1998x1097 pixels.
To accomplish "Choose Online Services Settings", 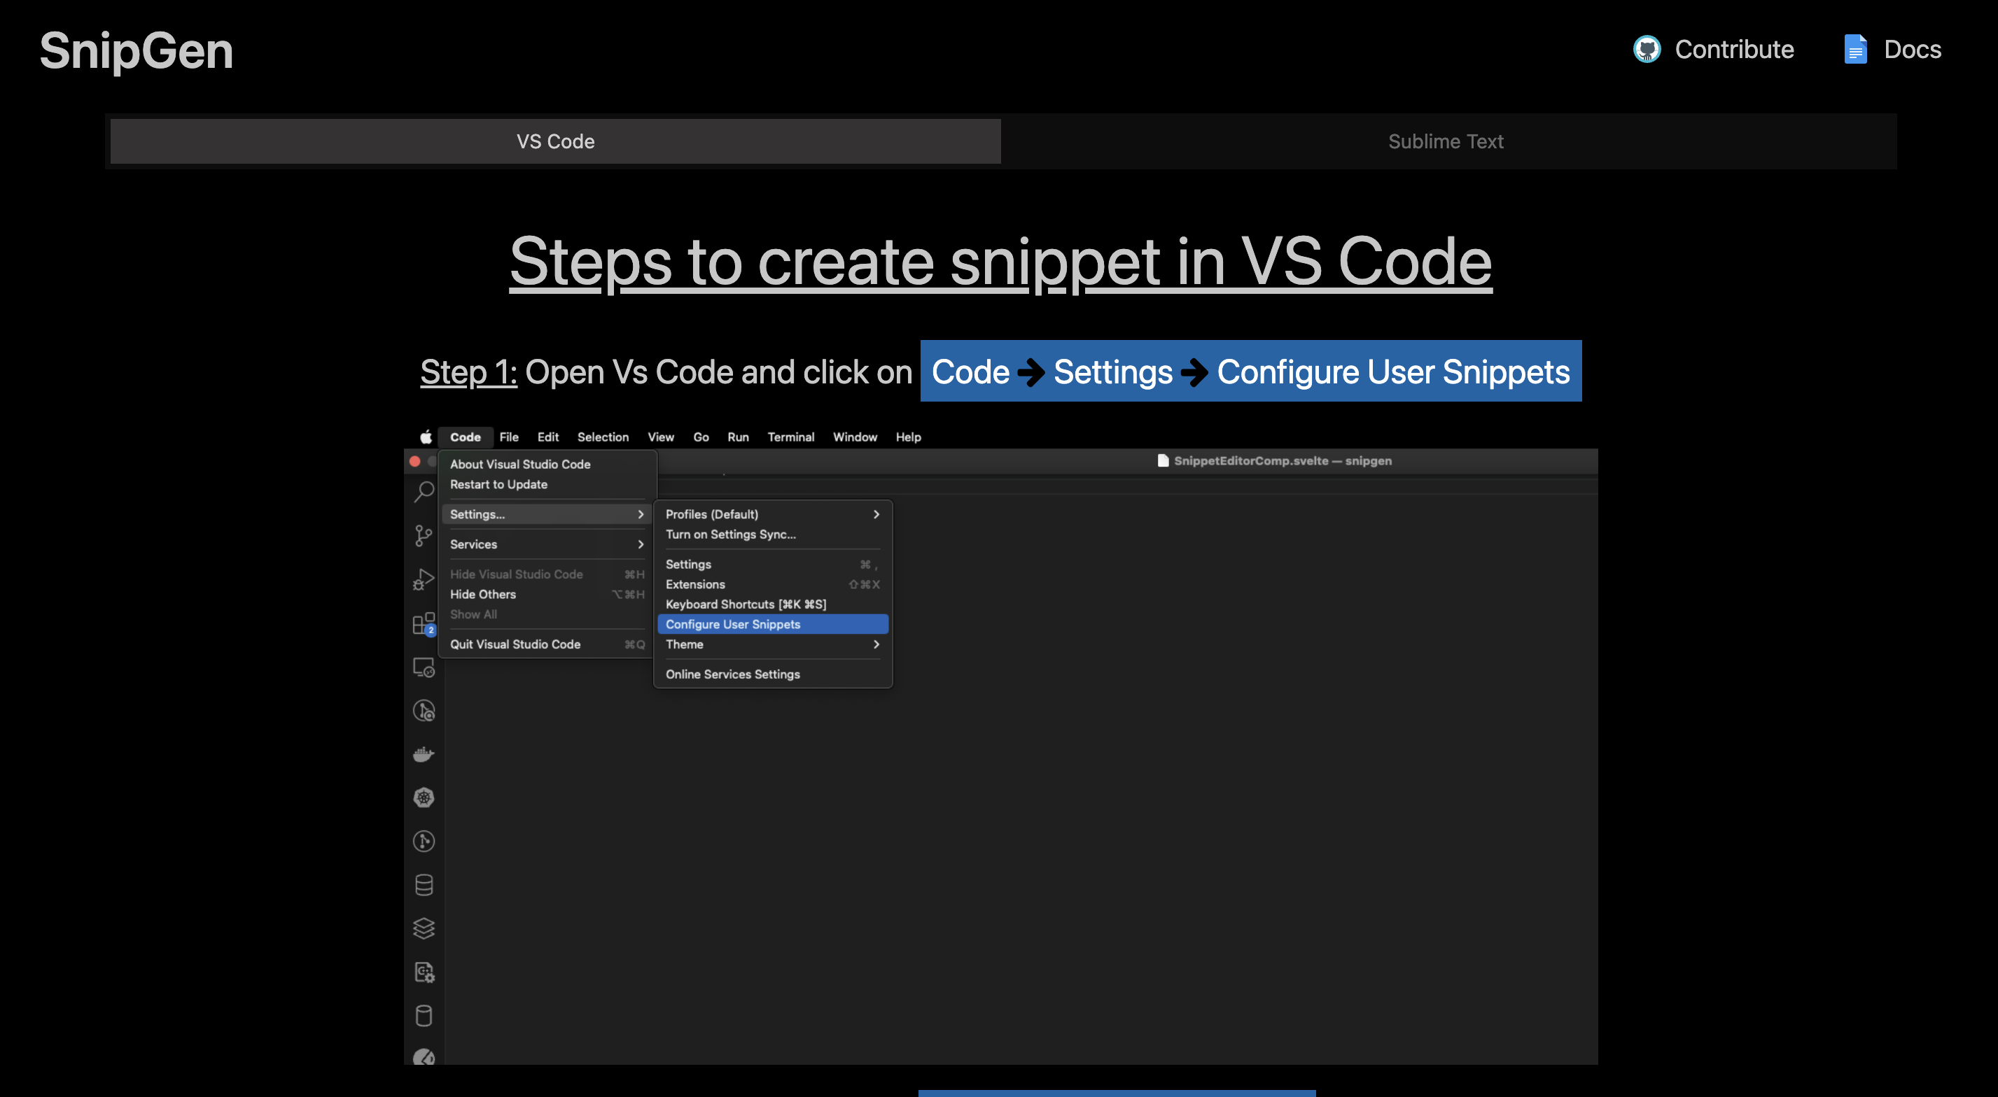I will tap(772, 674).
